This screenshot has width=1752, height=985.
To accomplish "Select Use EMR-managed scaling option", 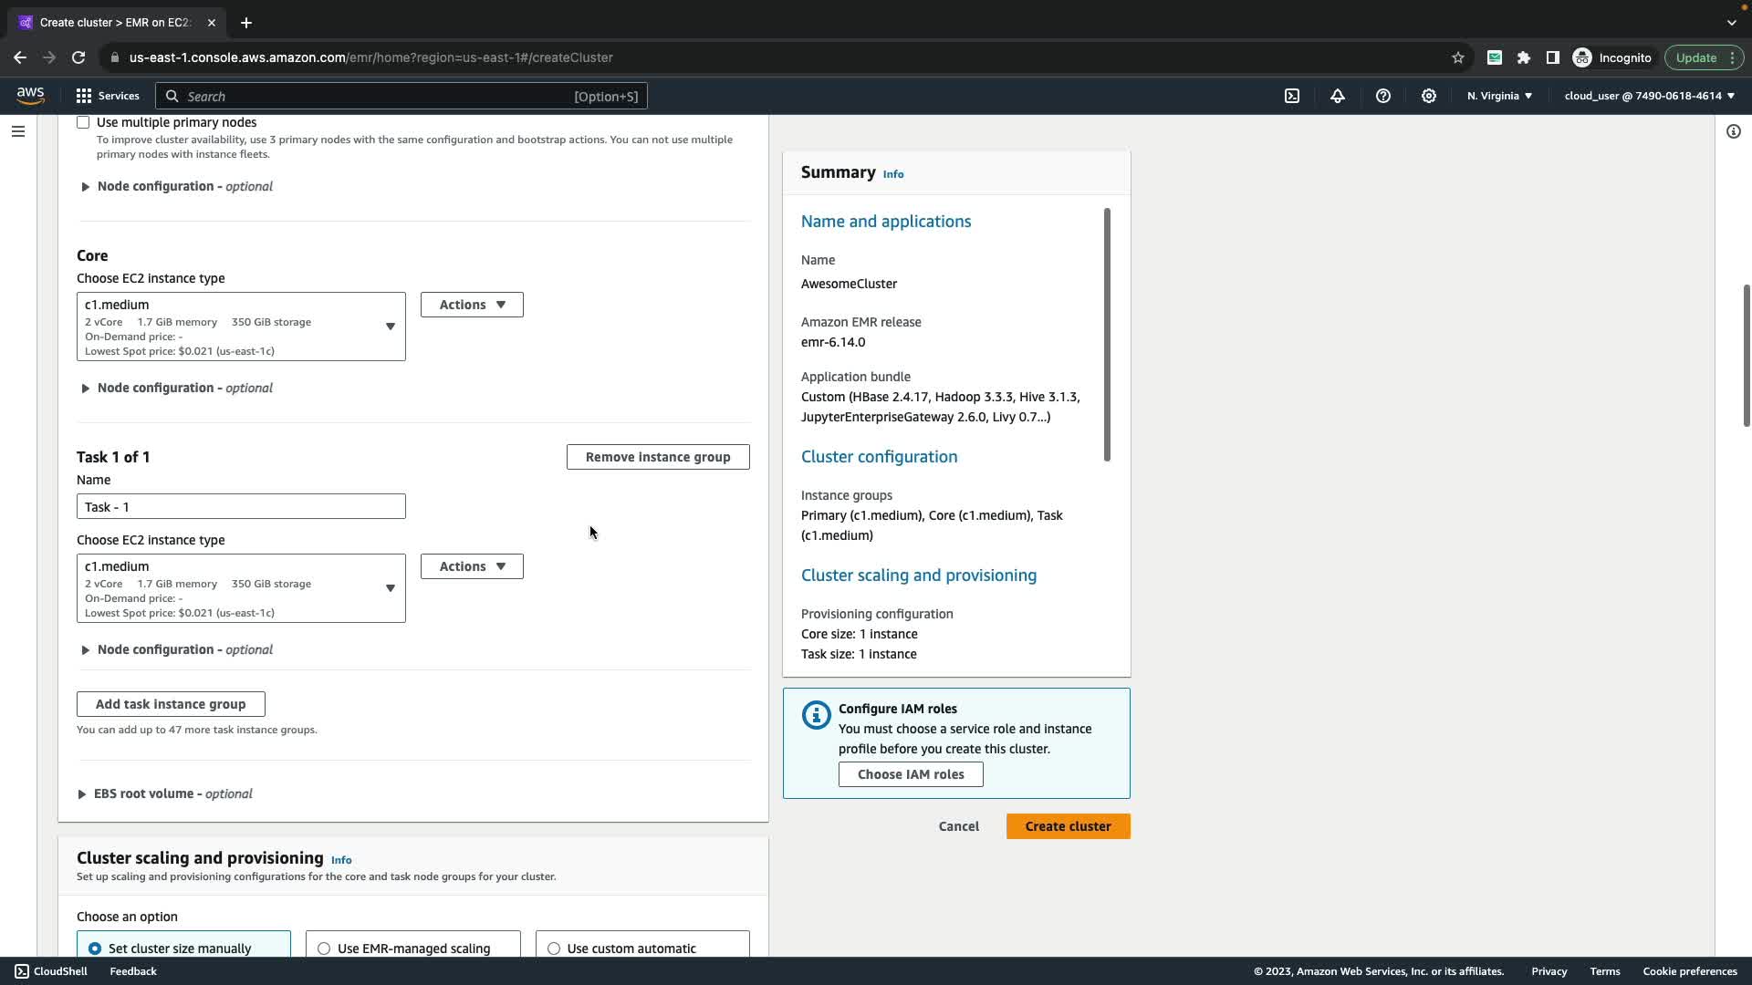I will pyautogui.click(x=324, y=949).
